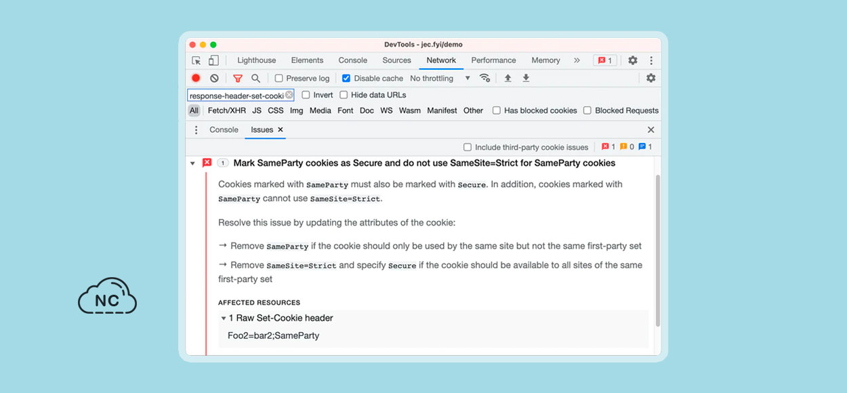Filter requests by Img

[x=297, y=110]
